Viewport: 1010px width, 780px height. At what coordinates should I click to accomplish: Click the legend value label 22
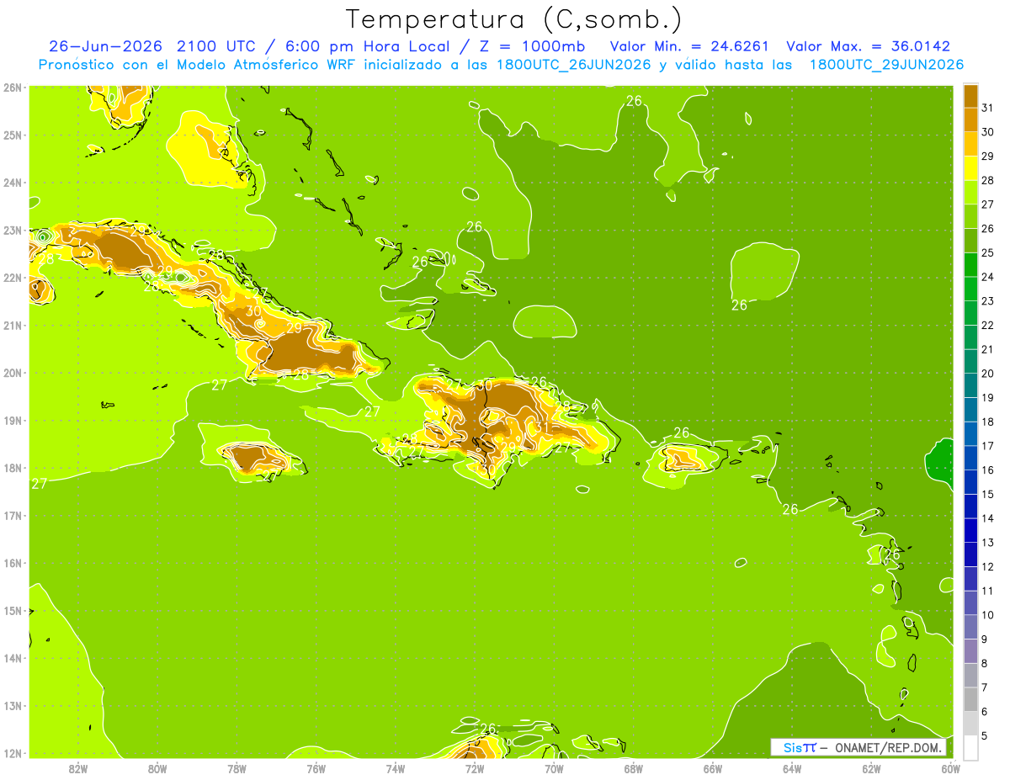[x=987, y=325]
